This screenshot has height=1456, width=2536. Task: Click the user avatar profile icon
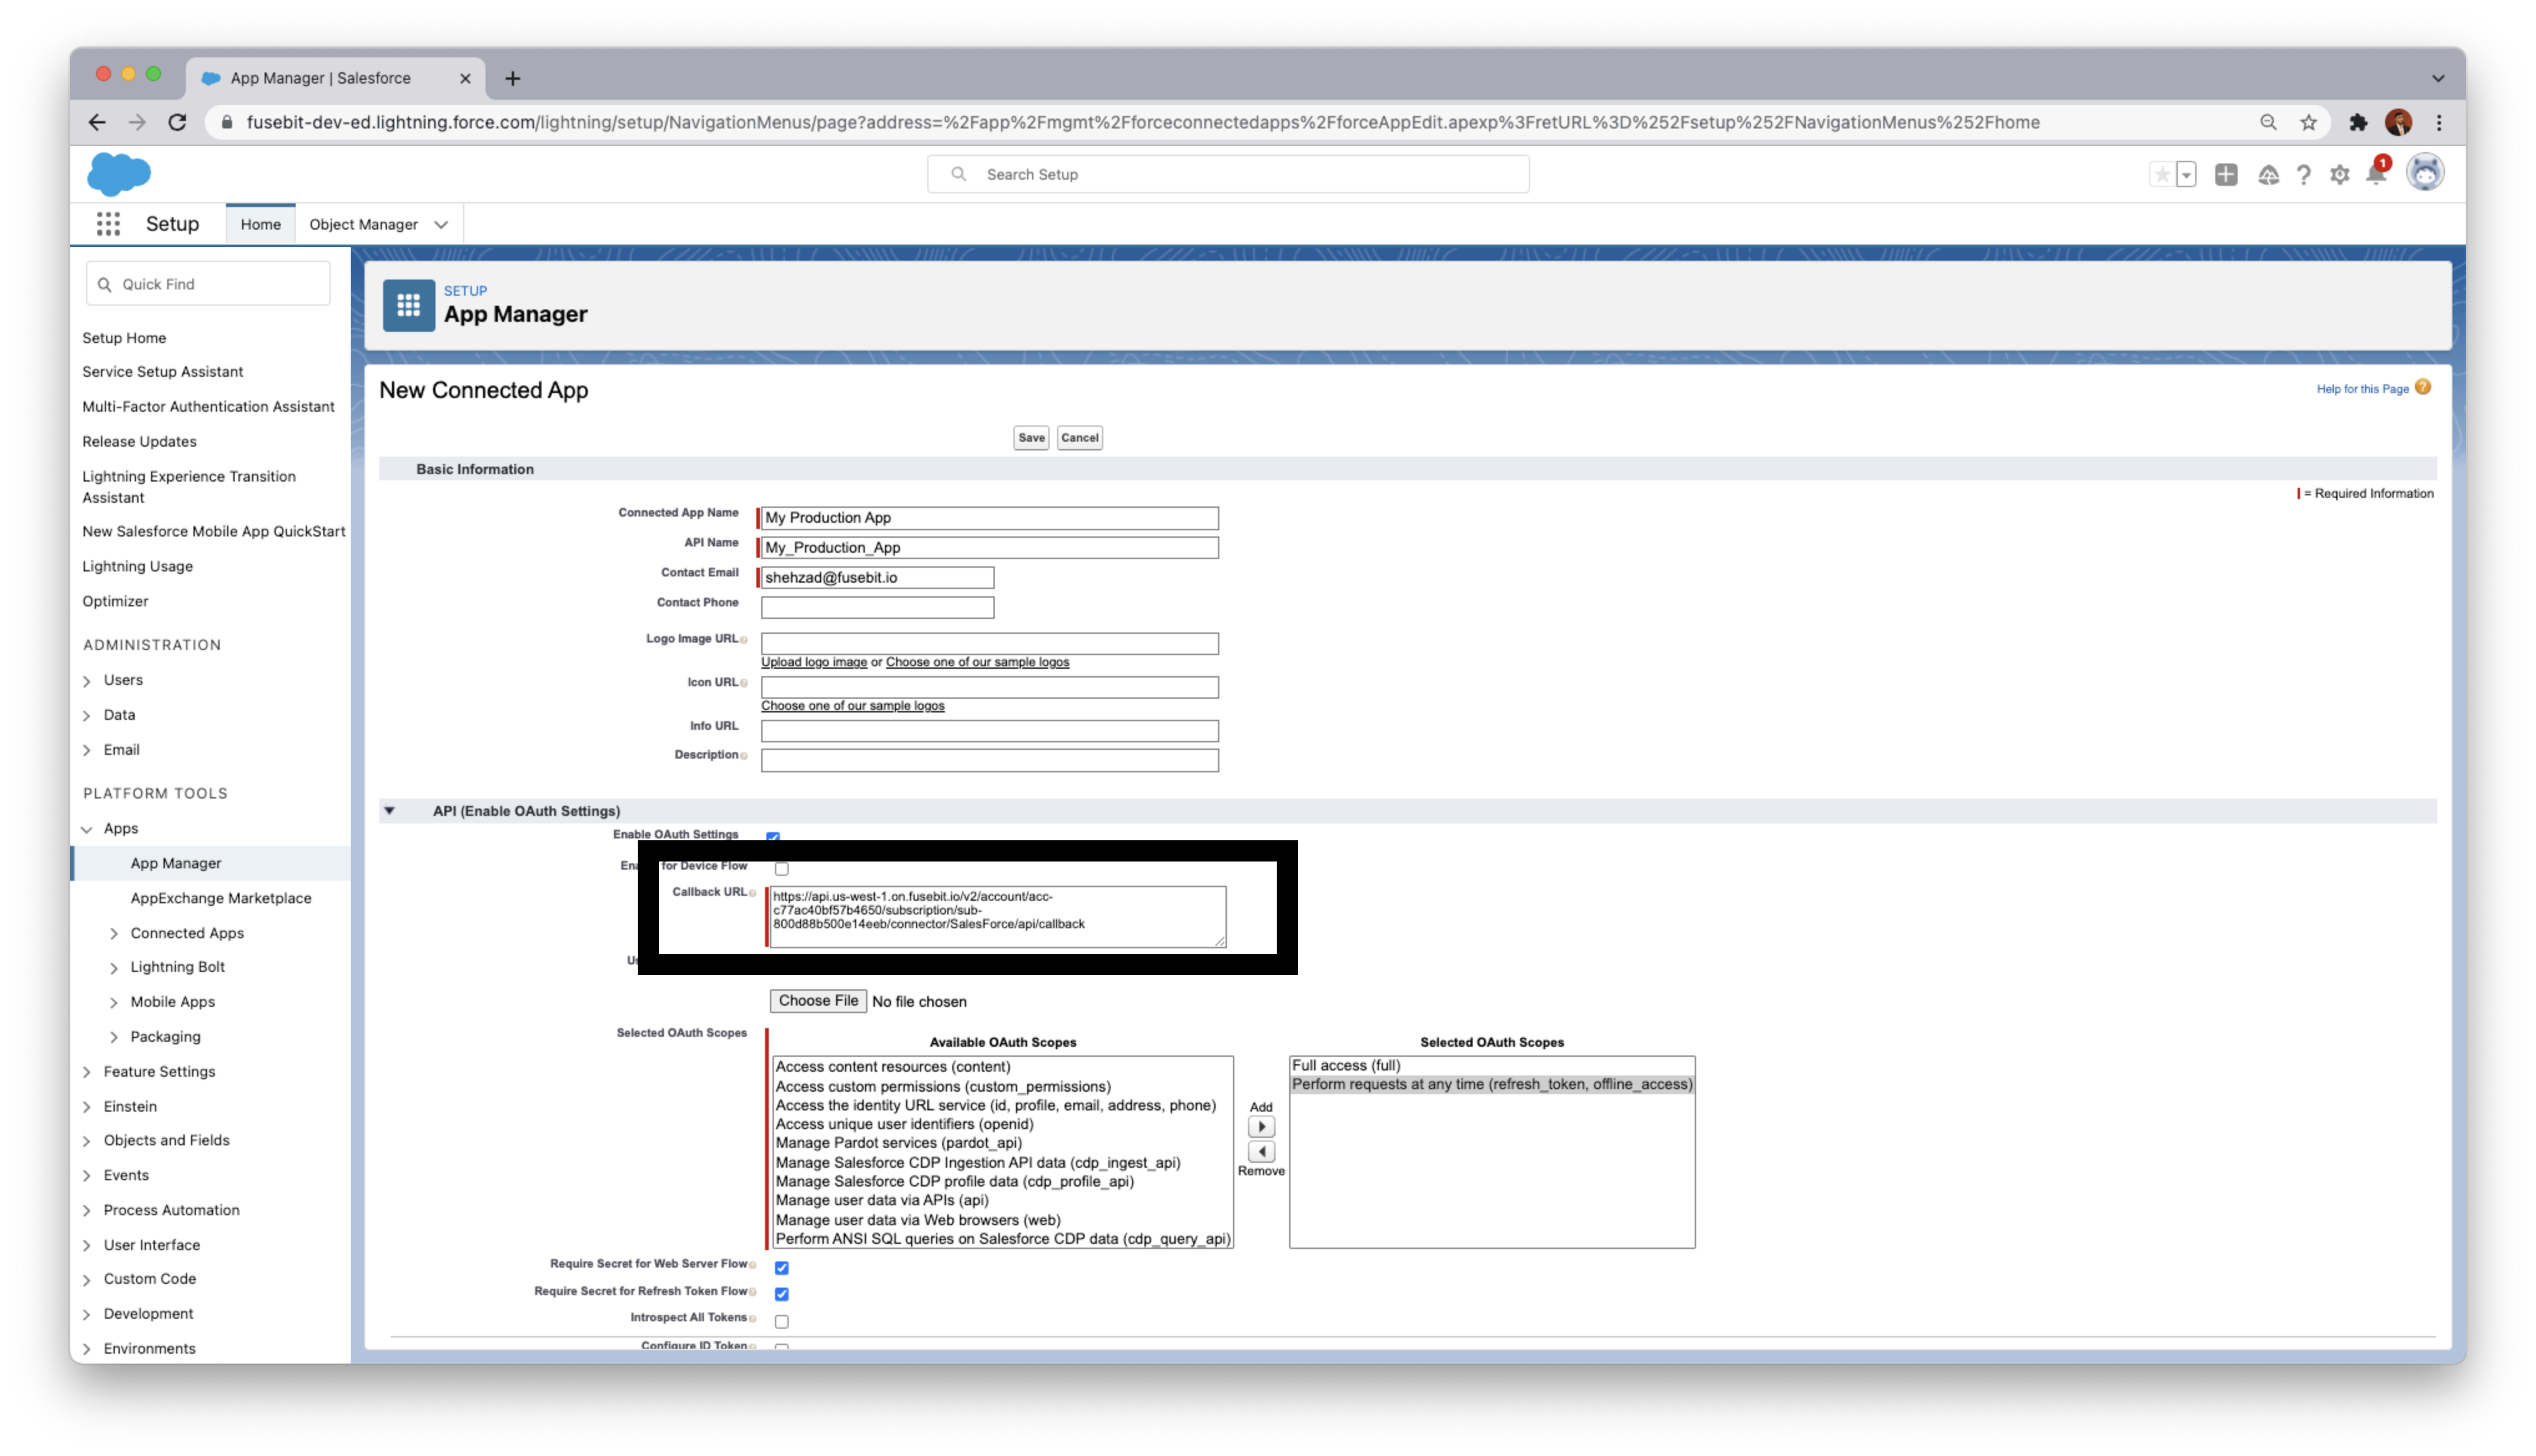click(2425, 173)
